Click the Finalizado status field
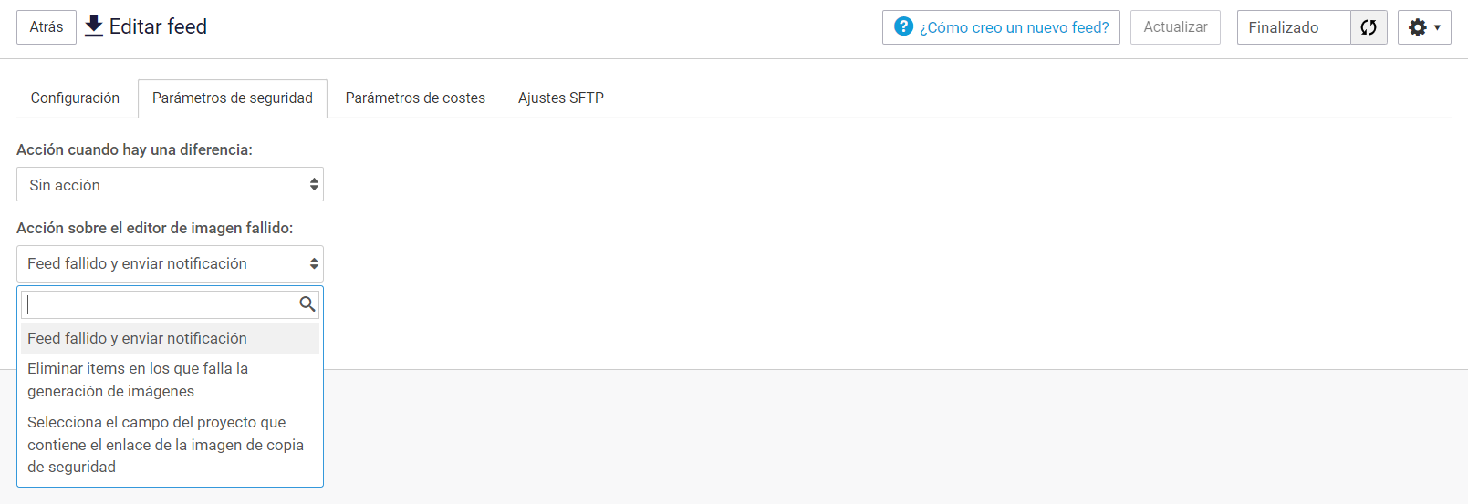The image size is (1468, 504). [x=1294, y=27]
